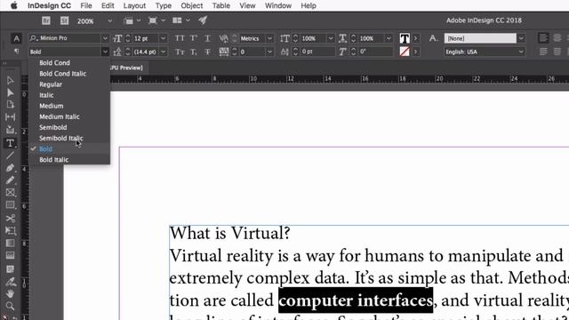The image size is (569, 320).
Task: Click the text fill color swatch
Action: pos(405,38)
